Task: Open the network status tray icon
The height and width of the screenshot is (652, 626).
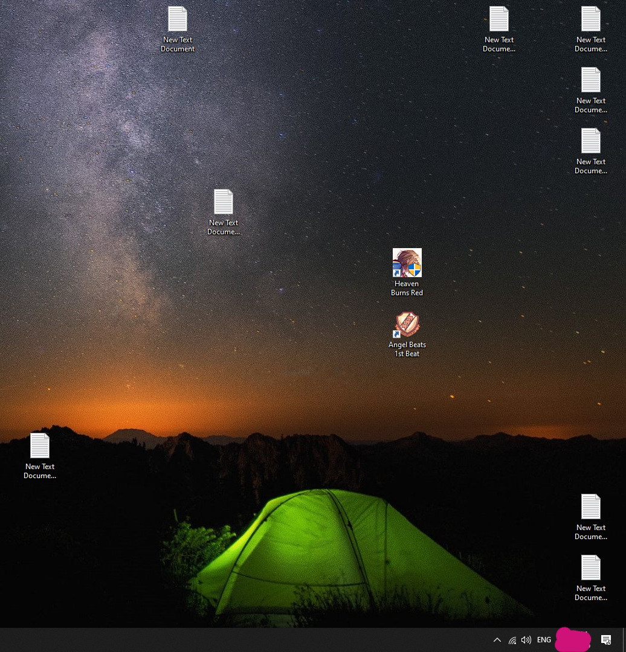Action: coord(512,640)
